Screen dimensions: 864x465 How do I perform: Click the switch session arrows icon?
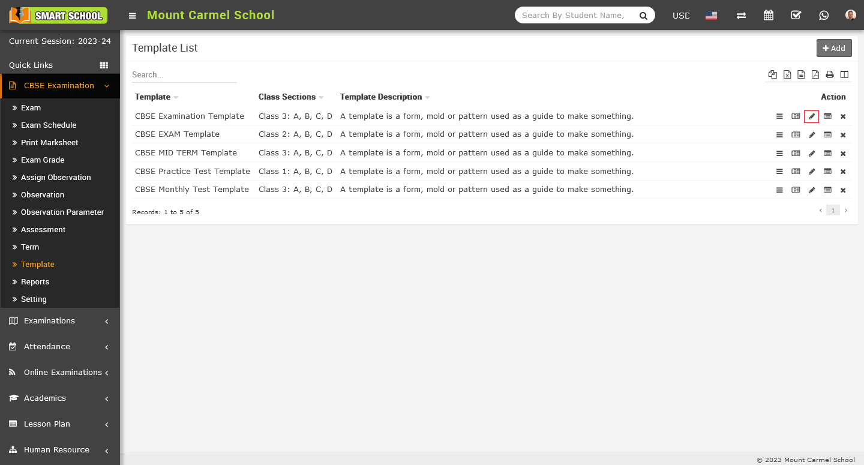pyautogui.click(x=741, y=16)
